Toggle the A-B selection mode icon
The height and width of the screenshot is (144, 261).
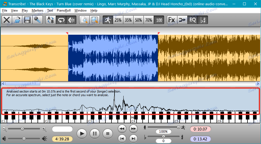pos(51,20)
